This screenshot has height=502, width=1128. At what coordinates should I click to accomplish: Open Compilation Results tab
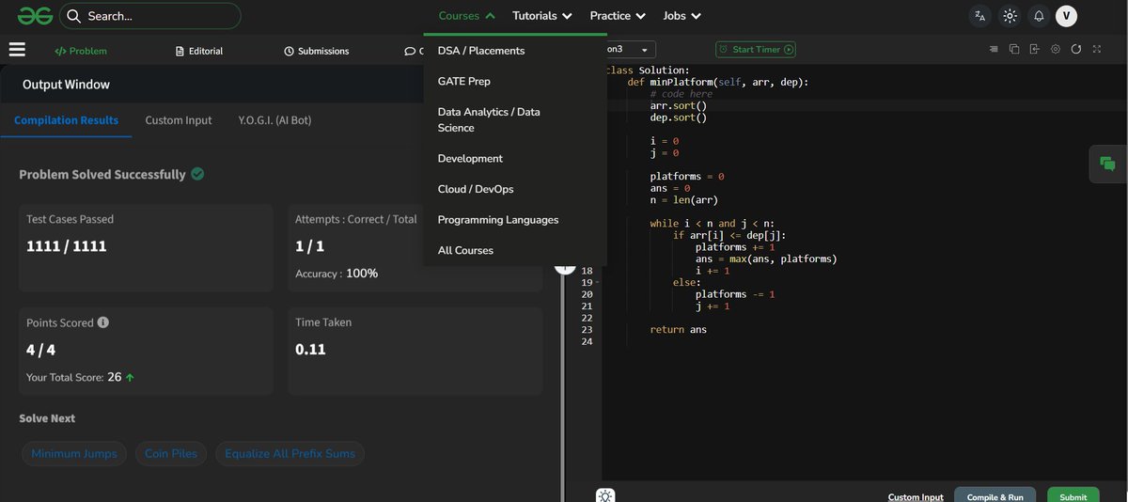pos(66,120)
